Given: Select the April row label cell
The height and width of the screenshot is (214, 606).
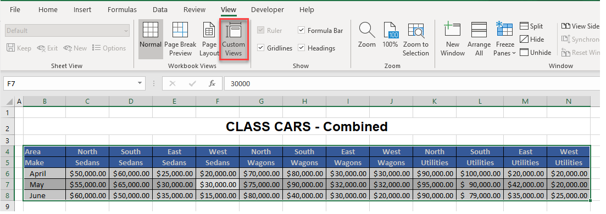Looking at the screenshot, I should pos(45,174).
